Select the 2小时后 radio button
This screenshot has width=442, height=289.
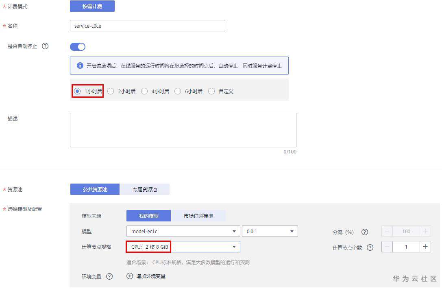[x=111, y=91]
